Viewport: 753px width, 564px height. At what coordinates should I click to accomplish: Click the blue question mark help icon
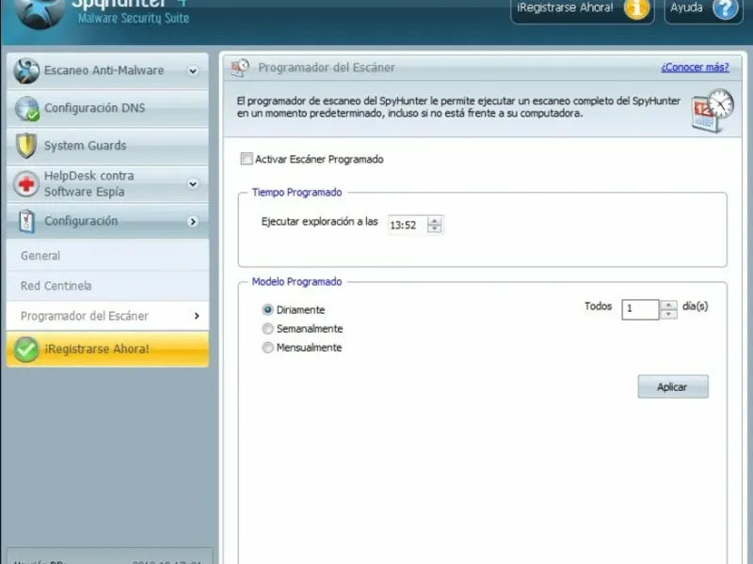725,8
